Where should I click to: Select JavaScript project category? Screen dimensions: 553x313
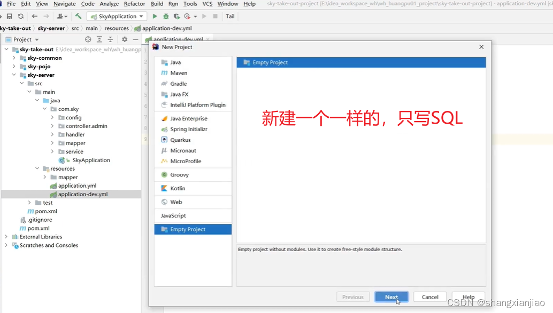(193, 215)
